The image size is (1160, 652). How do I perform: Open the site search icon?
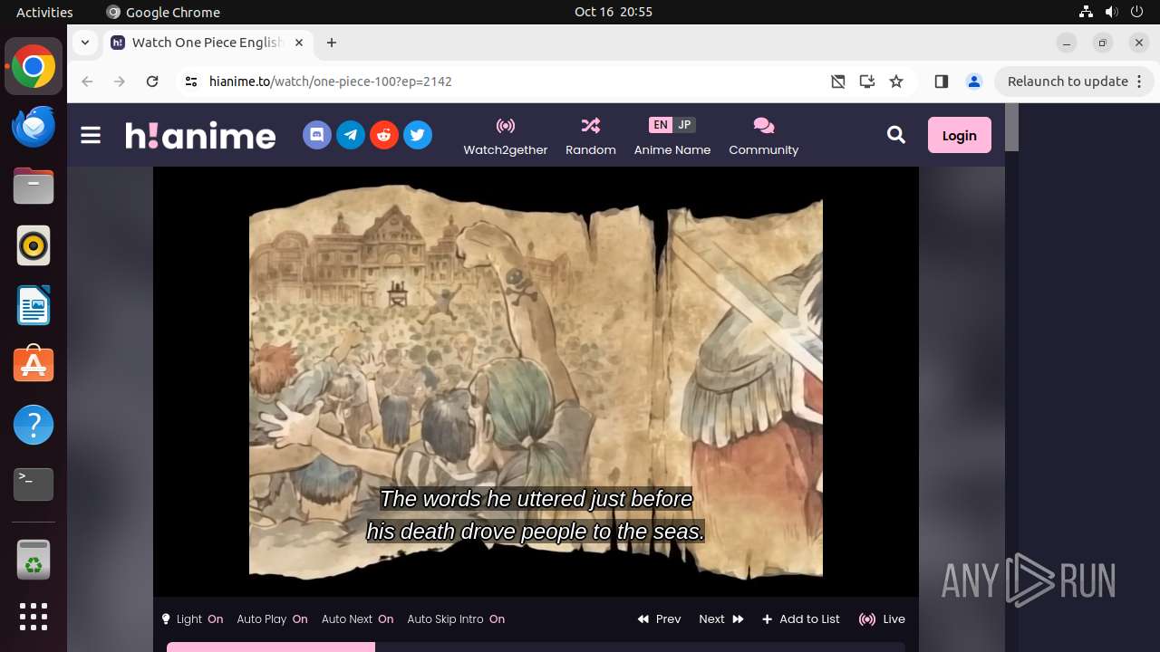click(x=896, y=135)
